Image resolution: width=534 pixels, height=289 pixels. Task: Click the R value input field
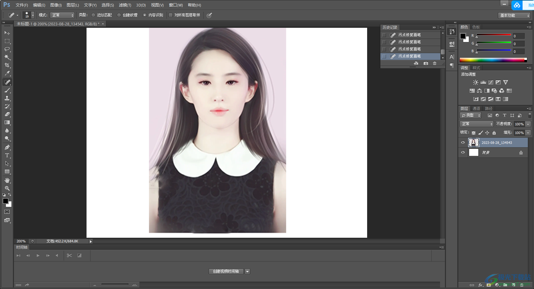coord(519,36)
